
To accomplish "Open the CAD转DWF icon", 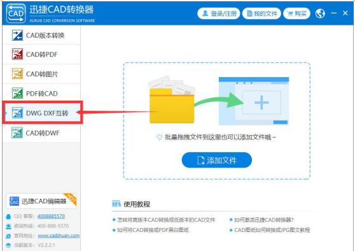I will tap(17, 133).
